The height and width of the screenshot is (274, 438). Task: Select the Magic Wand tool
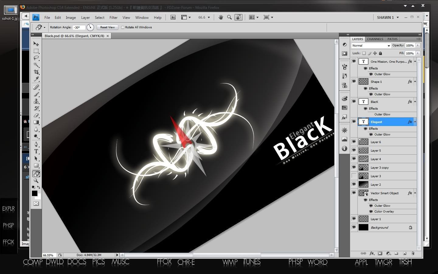pyautogui.click(x=36, y=65)
